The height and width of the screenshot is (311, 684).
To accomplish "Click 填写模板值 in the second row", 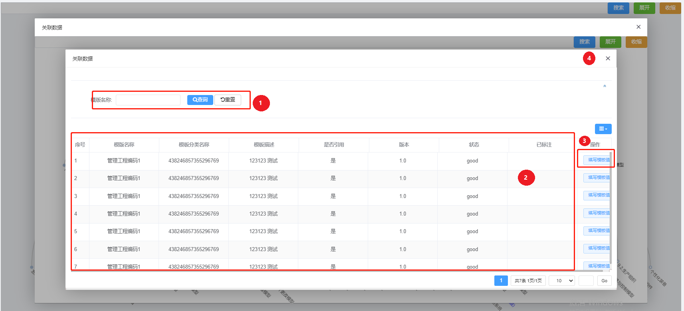I will point(598,178).
